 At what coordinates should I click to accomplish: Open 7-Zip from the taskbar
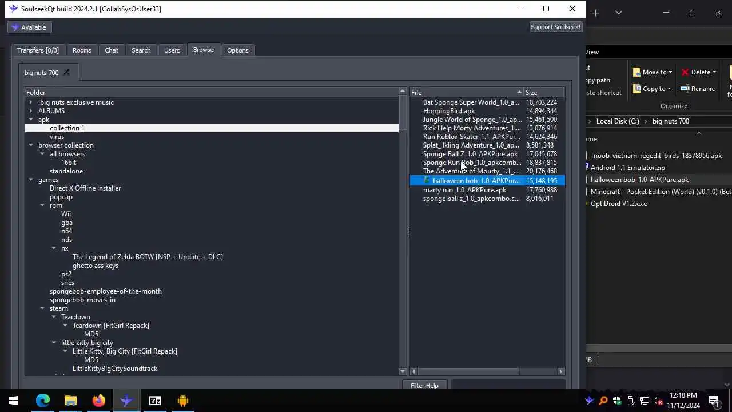[x=155, y=401]
